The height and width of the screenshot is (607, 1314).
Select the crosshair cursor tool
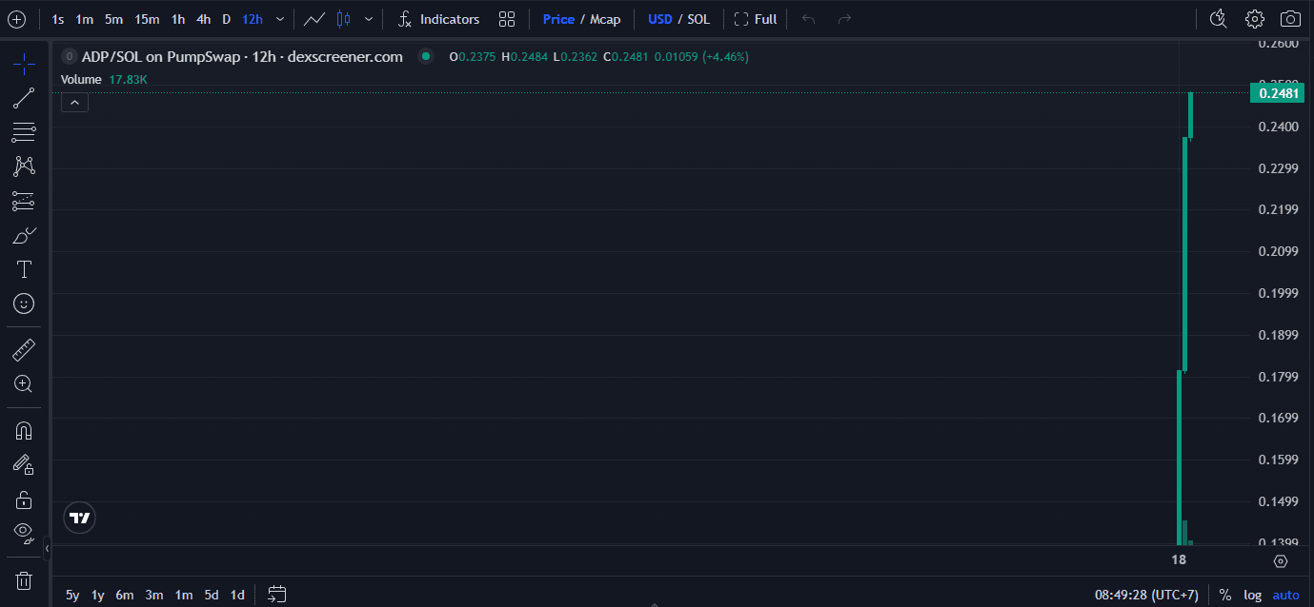[24, 64]
